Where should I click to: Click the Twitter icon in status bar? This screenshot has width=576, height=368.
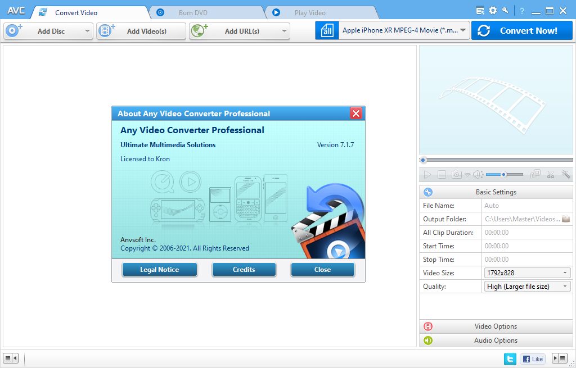click(x=510, y=358)
